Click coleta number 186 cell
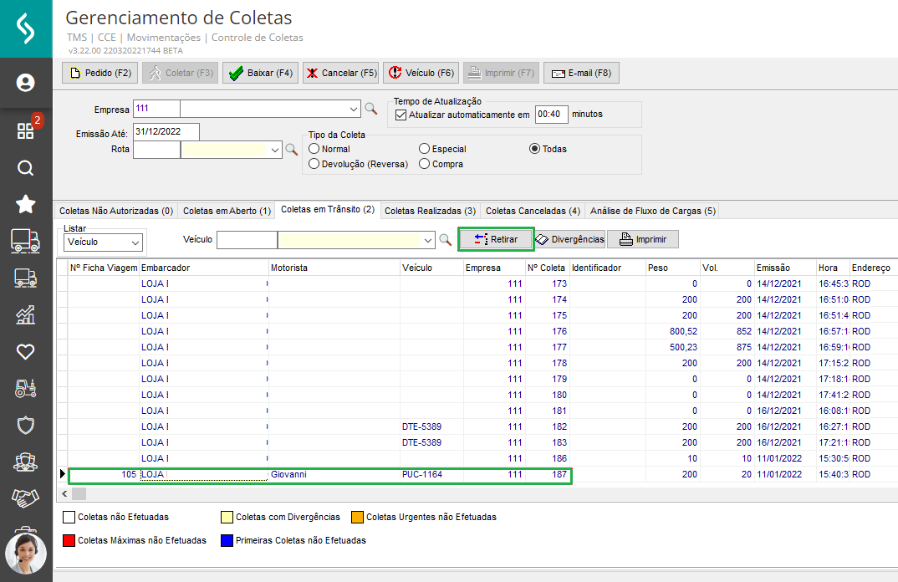This screenshot has width=898, height=582. point(548,458)
